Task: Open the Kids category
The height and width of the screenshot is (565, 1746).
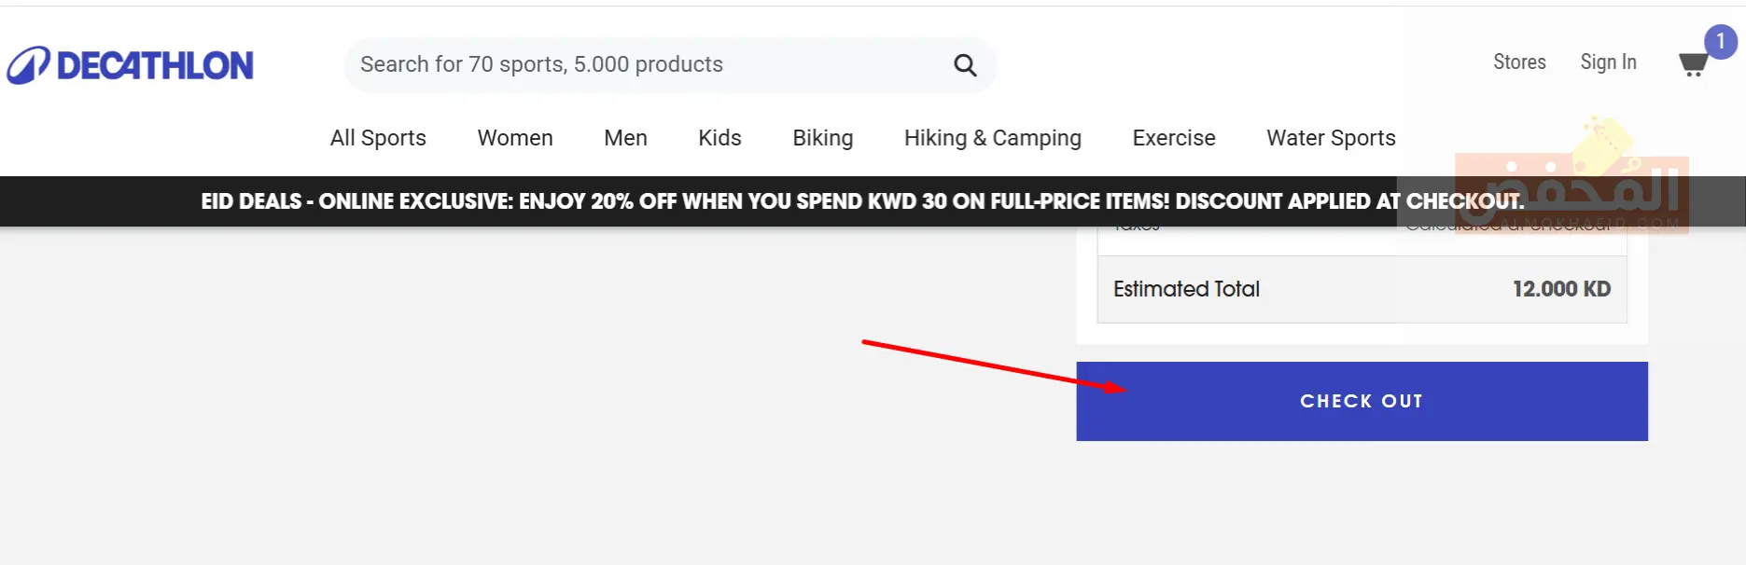Action: pos(719,138)
